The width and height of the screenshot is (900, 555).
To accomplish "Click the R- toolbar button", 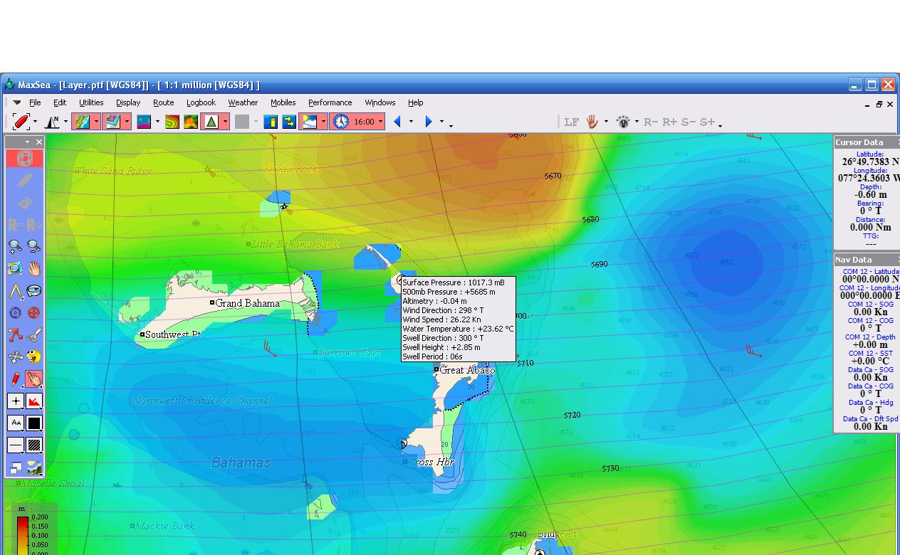I will 651,122.
